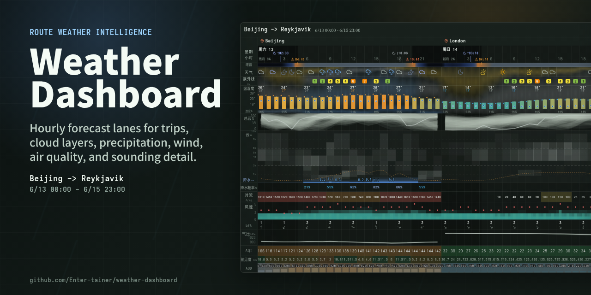Click the location pin icon beside Beijing
The width and height of the screenshot is (591, 295).
tap(262, 41)
